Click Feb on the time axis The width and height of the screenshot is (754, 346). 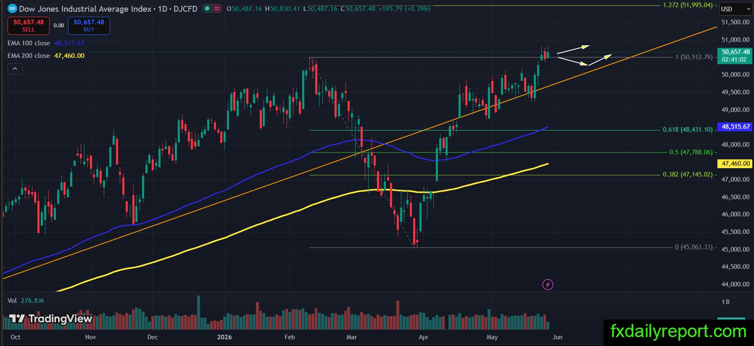point(290,337)
